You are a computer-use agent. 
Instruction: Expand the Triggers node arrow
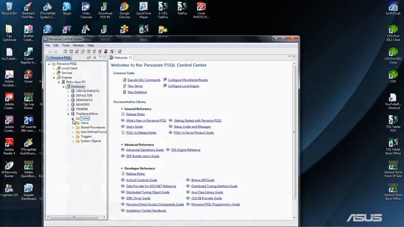point(73,137)
